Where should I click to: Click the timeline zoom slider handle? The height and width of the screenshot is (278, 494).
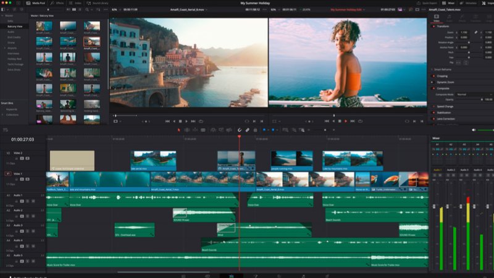[x=325, y=130]
